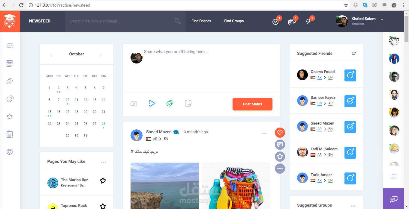Open the sea cliff photo thumbnail
The image size is (409, 209).
165,186
